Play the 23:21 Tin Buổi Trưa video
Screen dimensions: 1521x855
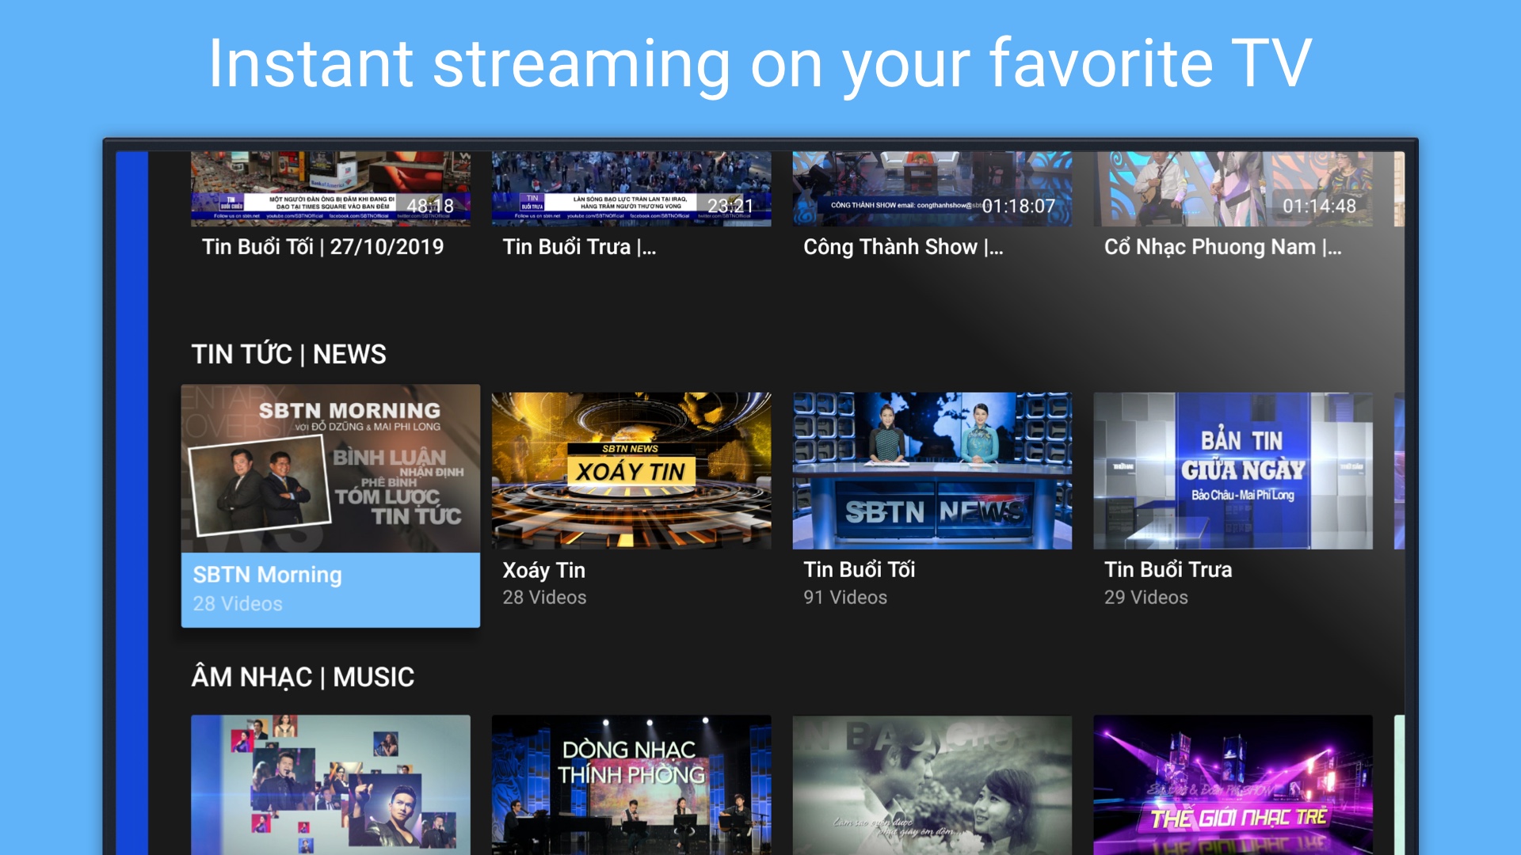coord(631,188)
